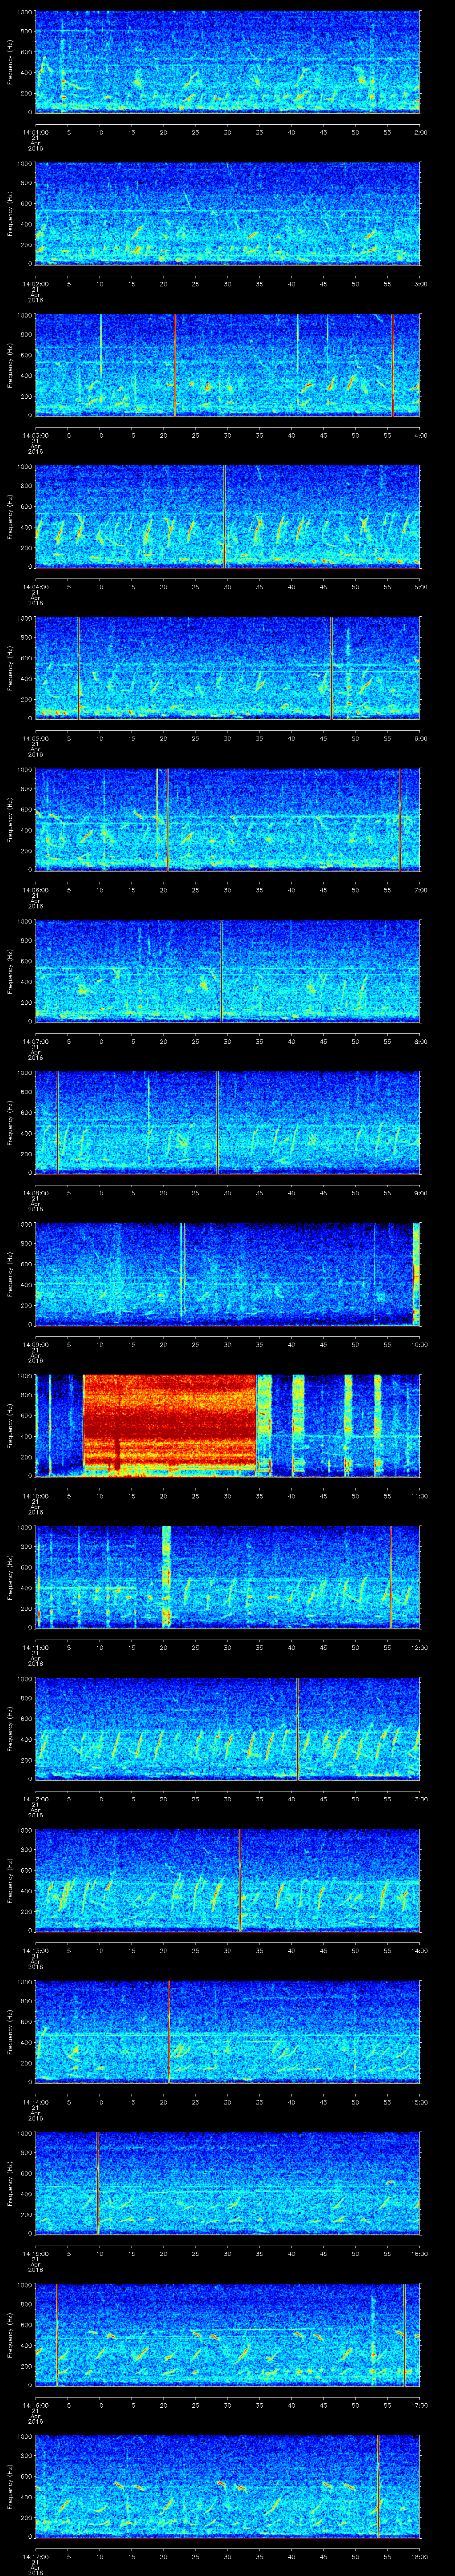Open the spectrogram panel starting at 14:16:00
455x2576 pixels.
click(x=228, y=2336)
